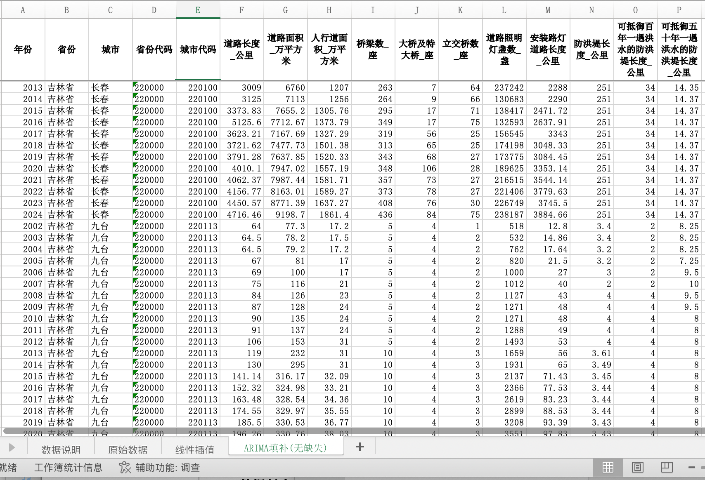Viewport: 705px width, 480px height.
Task: Select cell with value 21.5
Action: (548, 261)
